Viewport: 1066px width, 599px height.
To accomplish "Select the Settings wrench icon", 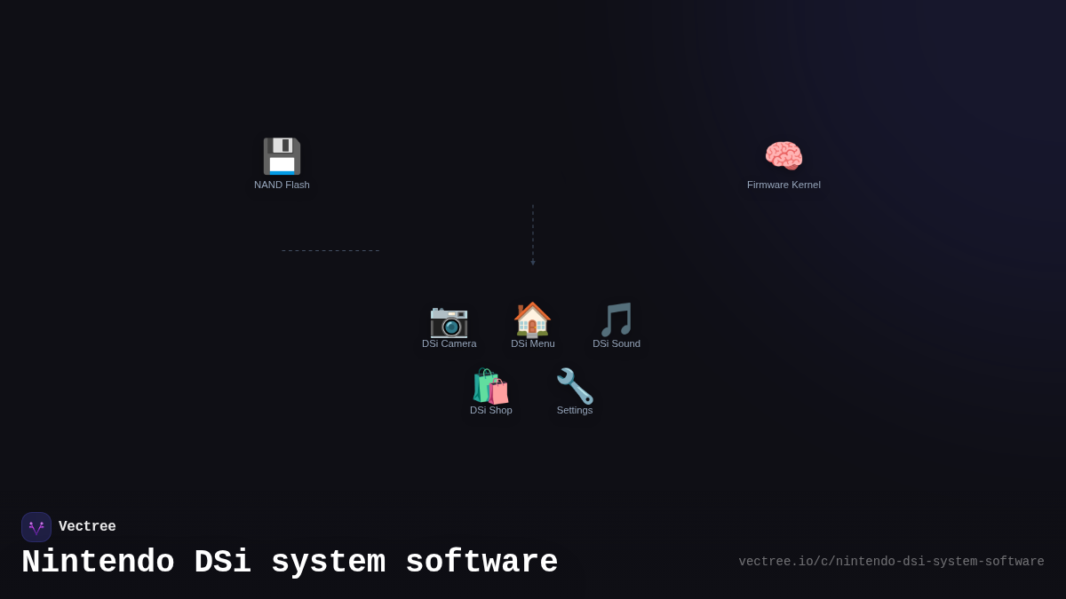I will [x=574, y=383].
